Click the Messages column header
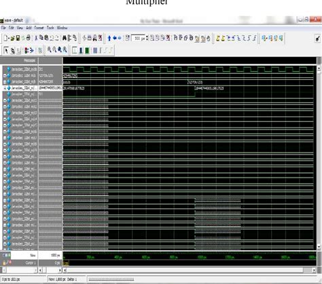The width and height of the screenshot is (322, 284). pos(29,60)
